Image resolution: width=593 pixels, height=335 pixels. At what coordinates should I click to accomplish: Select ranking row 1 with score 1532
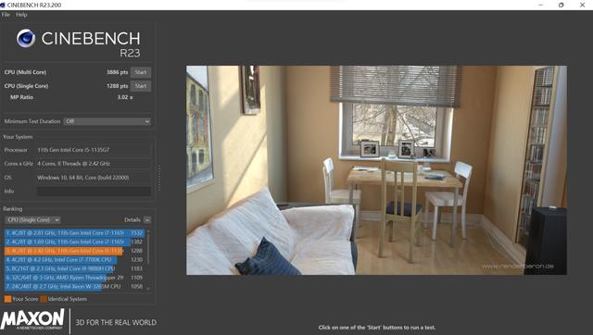click(74, 233)
